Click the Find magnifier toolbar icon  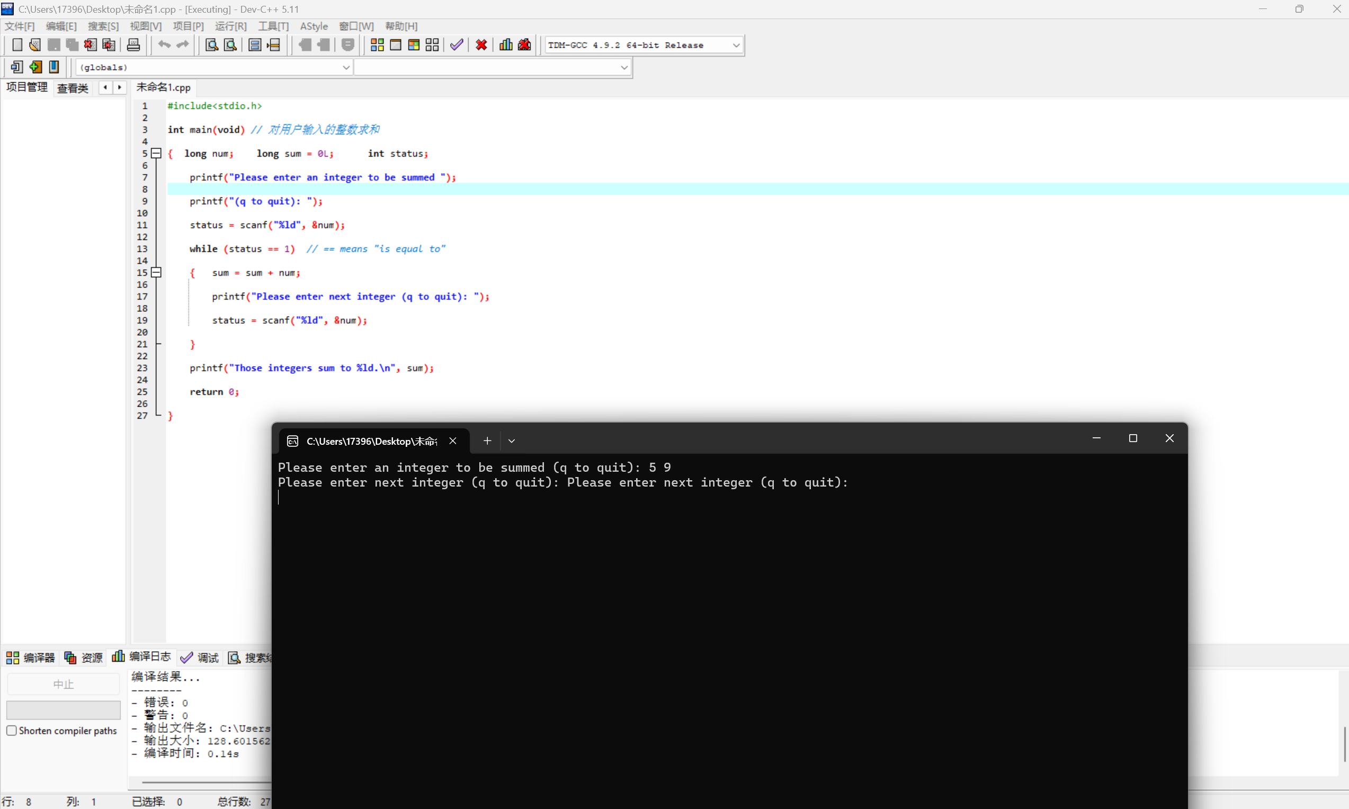click(211, 45)
